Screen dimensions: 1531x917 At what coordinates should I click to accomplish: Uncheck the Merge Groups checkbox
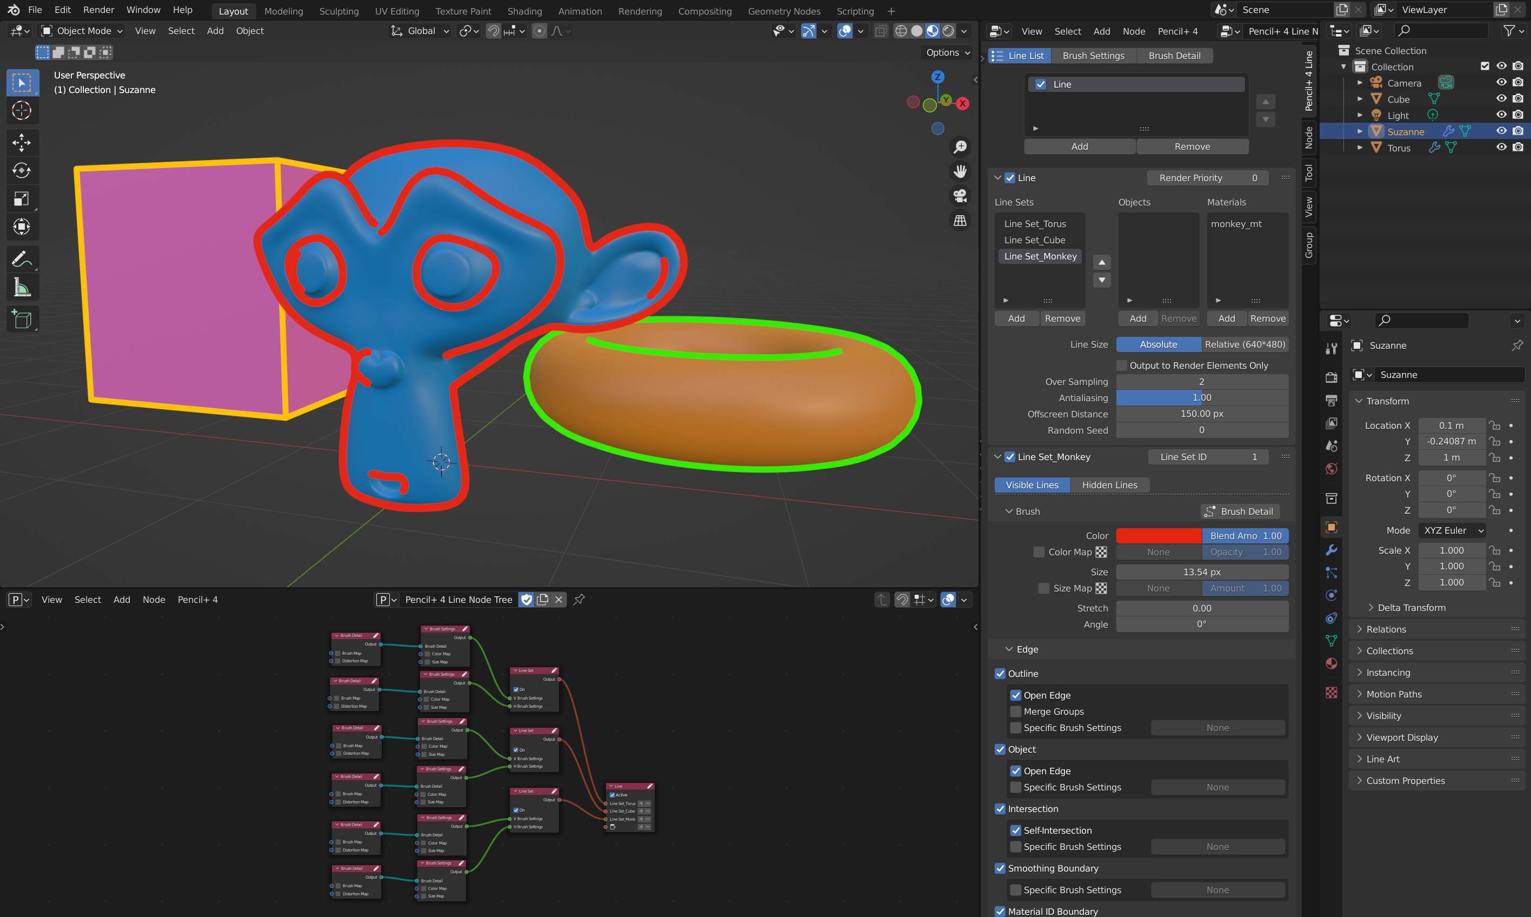(1016, 711)
